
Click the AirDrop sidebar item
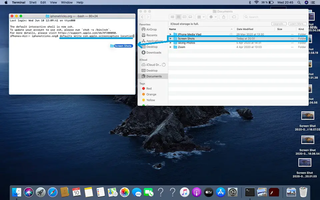(x=151, y=29)
